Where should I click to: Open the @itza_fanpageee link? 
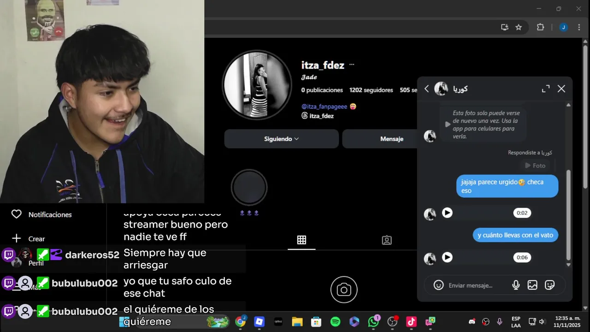click(324, 106)
